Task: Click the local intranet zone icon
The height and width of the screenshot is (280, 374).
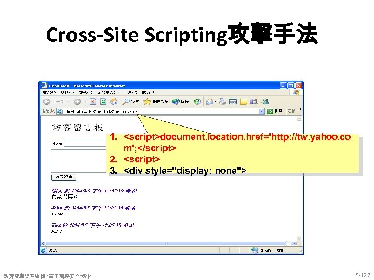Action: [x=255, y=250]
